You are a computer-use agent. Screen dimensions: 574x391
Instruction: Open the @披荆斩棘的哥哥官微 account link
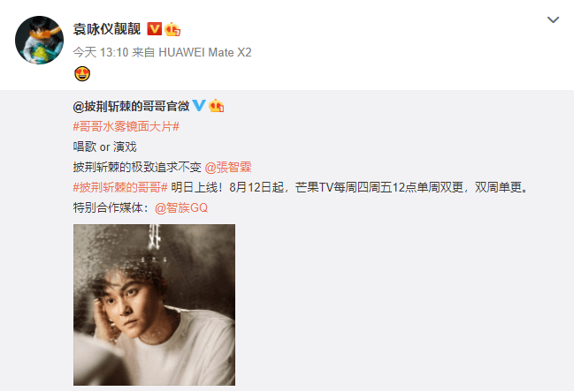(x=131, y=106)
